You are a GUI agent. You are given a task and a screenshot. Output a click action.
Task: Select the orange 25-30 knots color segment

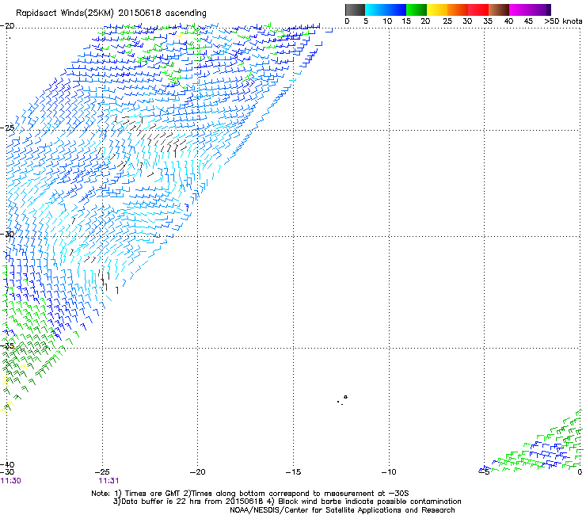pos(458,10)
